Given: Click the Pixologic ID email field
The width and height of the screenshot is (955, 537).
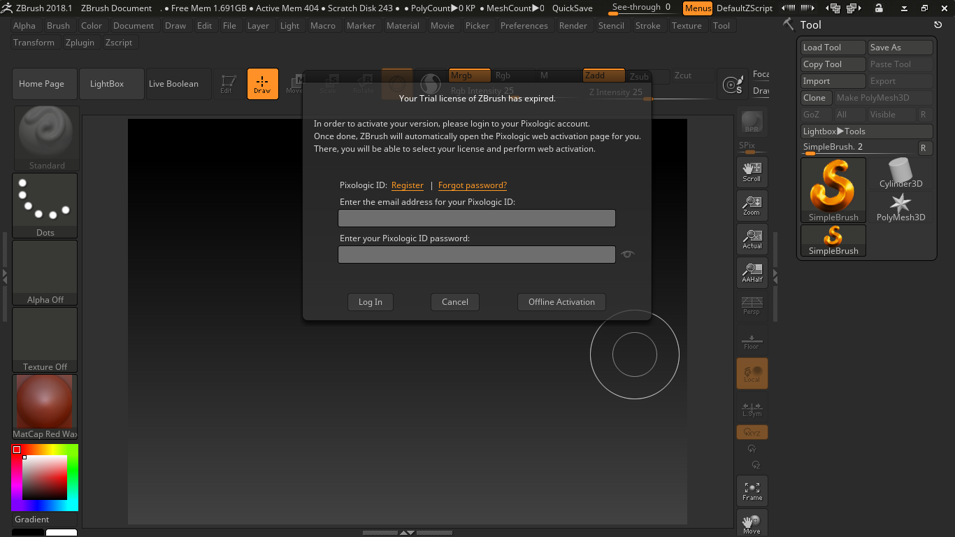Looking at the screenshot, I should (x=476, y=218).
